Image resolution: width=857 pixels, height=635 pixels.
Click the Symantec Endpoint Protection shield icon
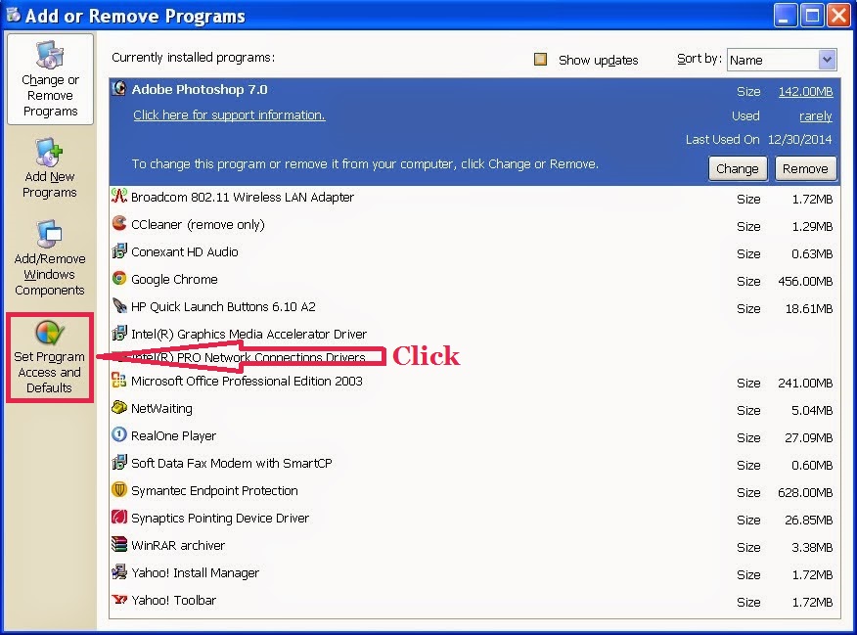click(x=119, y=489)
